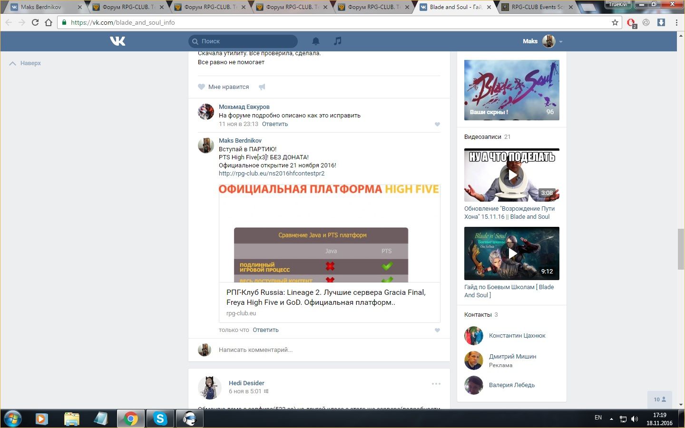Viewport: 685px width, 428px height.
Task: Open the РПГ-Клуб Russia link card title
Action: (x=326, y=297)
